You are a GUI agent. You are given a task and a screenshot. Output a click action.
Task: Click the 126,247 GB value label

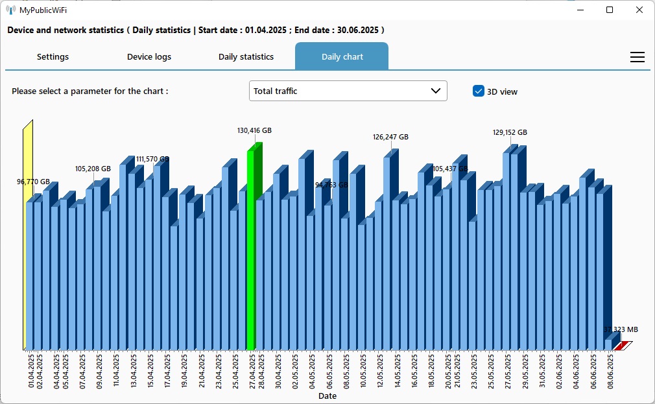tap(390, 137)
